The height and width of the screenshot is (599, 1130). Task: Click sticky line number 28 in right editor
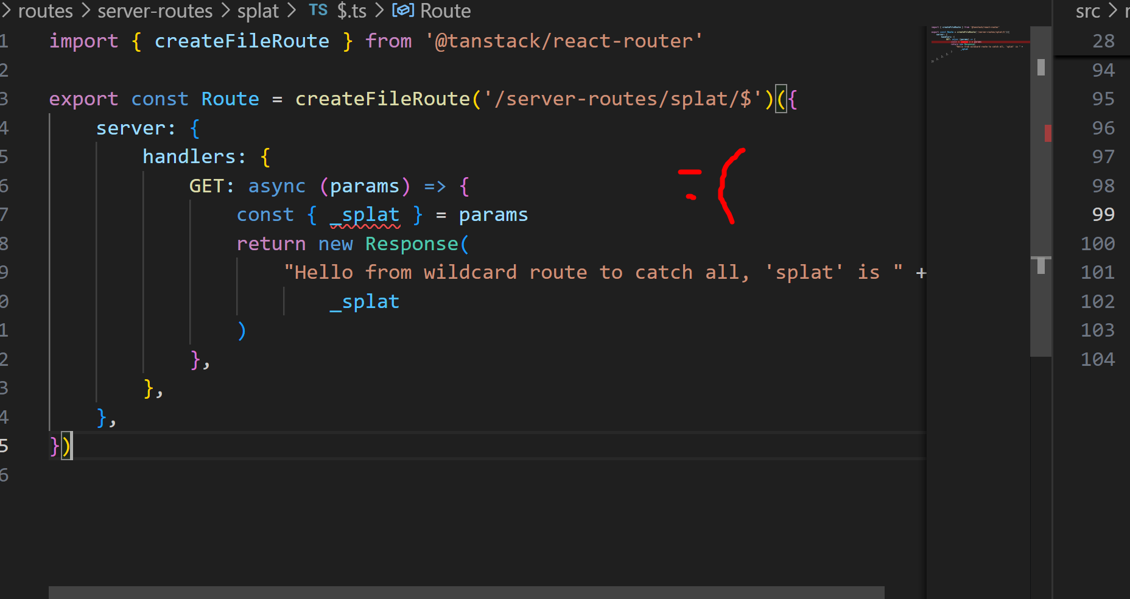[x=1103, y=41]
